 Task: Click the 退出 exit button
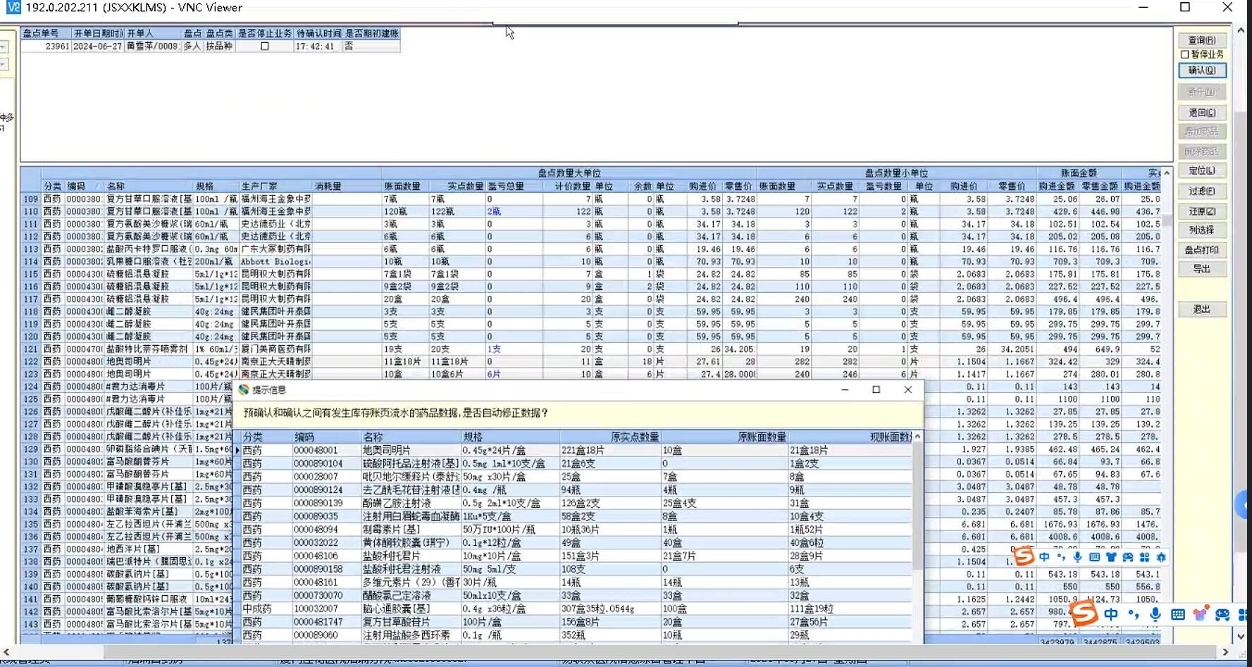[1202, 309]
